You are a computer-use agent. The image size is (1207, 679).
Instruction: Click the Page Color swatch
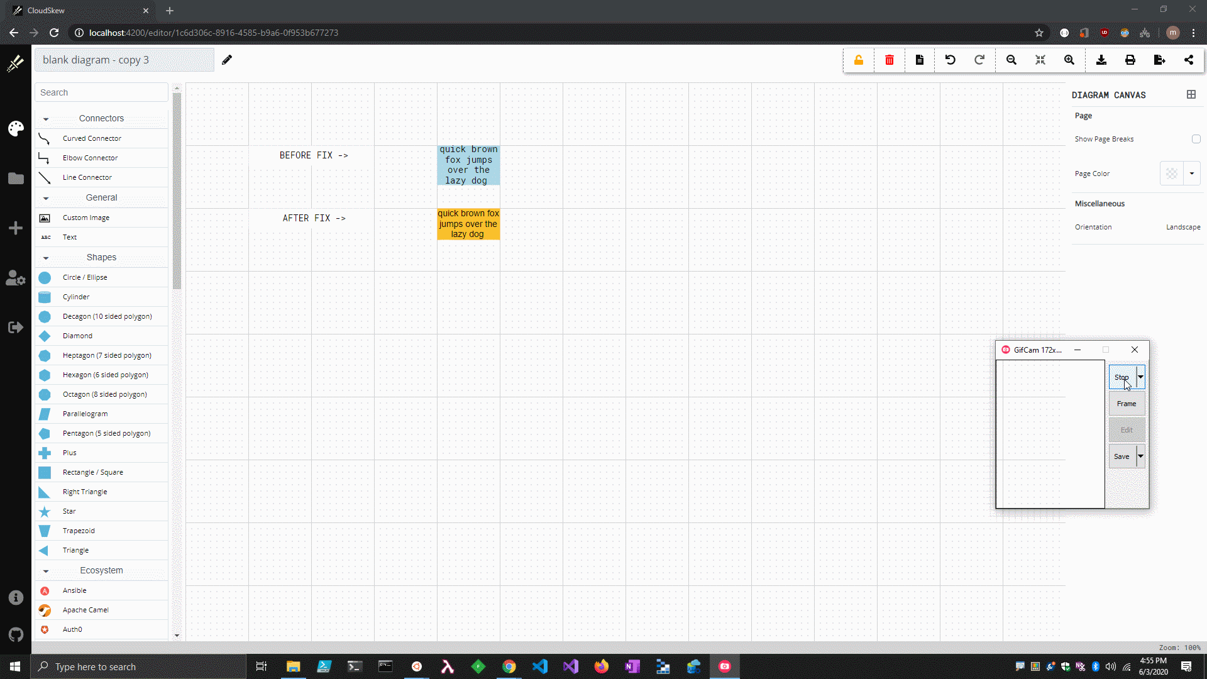coord(1171,173)
